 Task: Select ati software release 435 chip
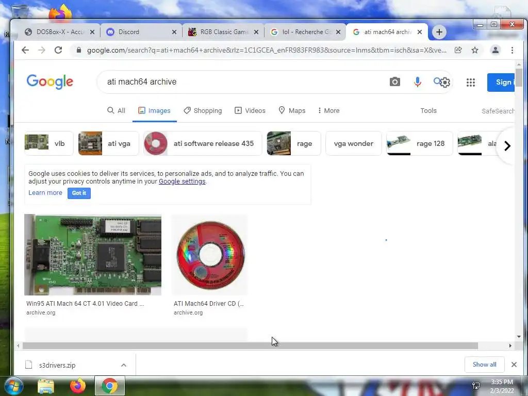click(202, 143)
